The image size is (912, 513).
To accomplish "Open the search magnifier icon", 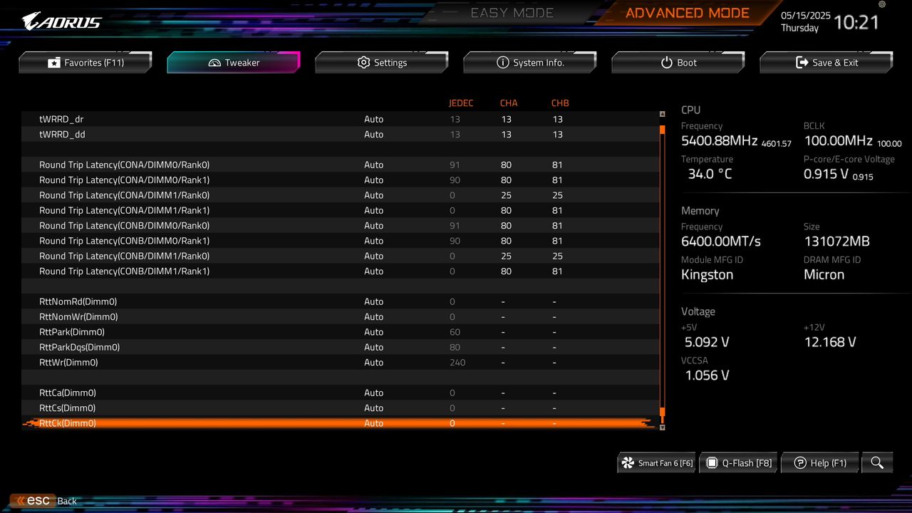I will click(877, 463).
